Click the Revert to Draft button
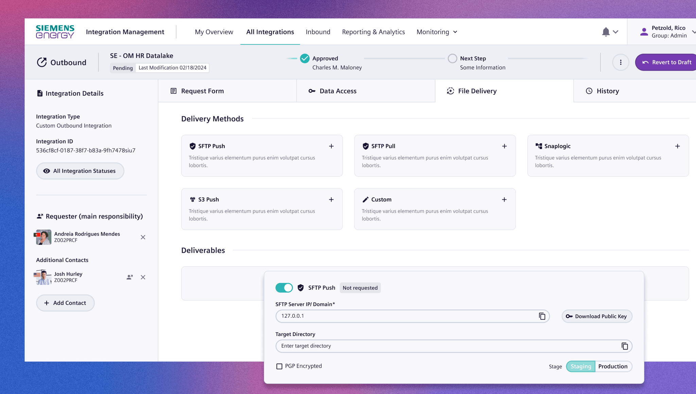 [x=667, y=62]
